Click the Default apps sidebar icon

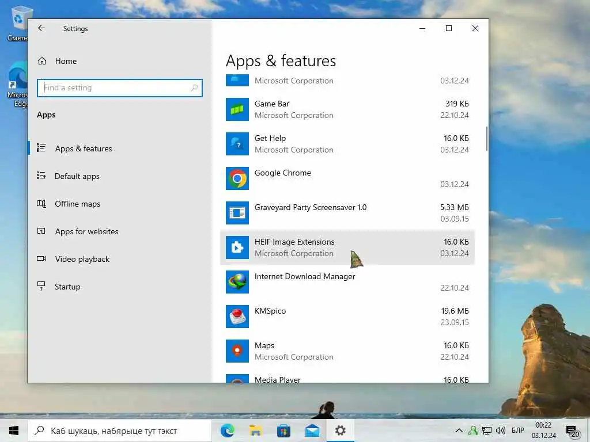(x=41, y=176)
